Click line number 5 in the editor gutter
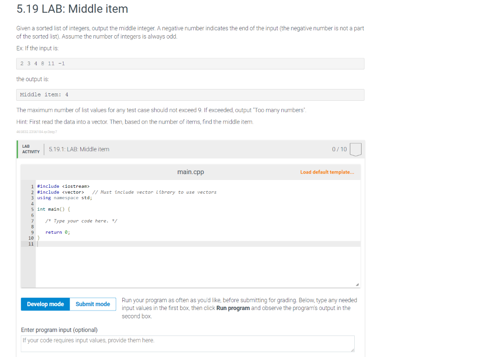The image size is (501, 357). point(32,209)
